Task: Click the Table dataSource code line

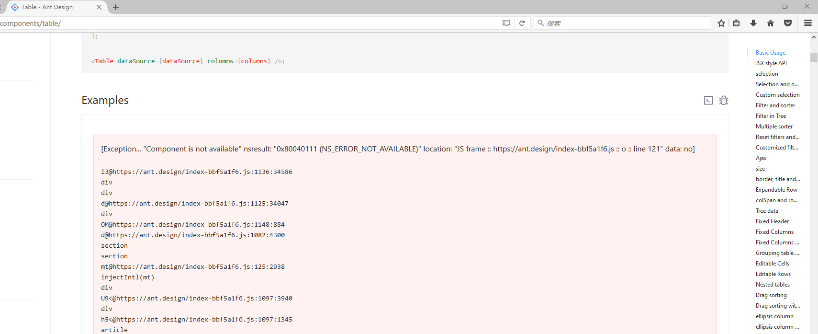Action: [188, 61]
